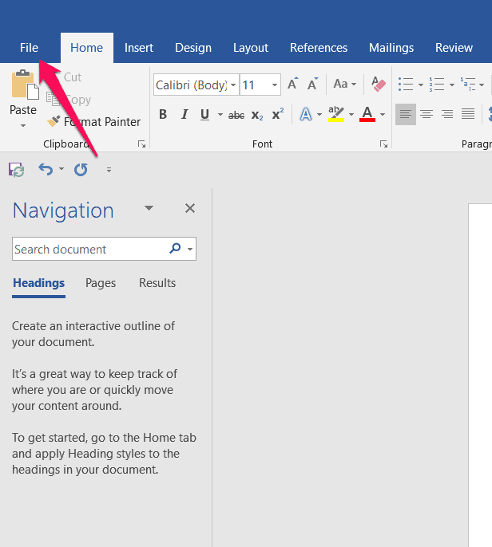Show the Pages view in Navigation
This screenshot has height=547, width=492.
click(101, 283)
